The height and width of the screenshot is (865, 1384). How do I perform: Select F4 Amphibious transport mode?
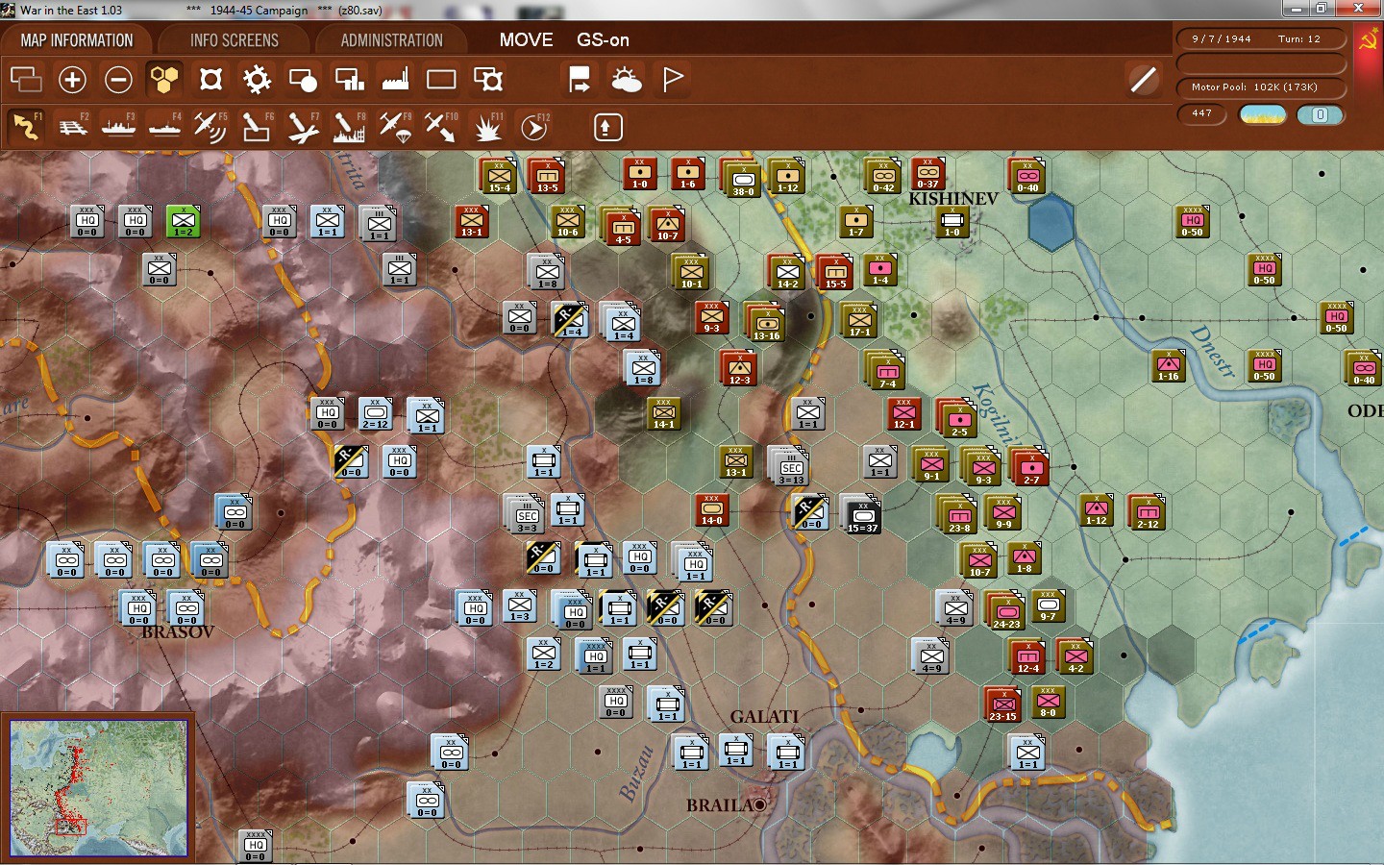pyautogui.click(x=164, y=127)
